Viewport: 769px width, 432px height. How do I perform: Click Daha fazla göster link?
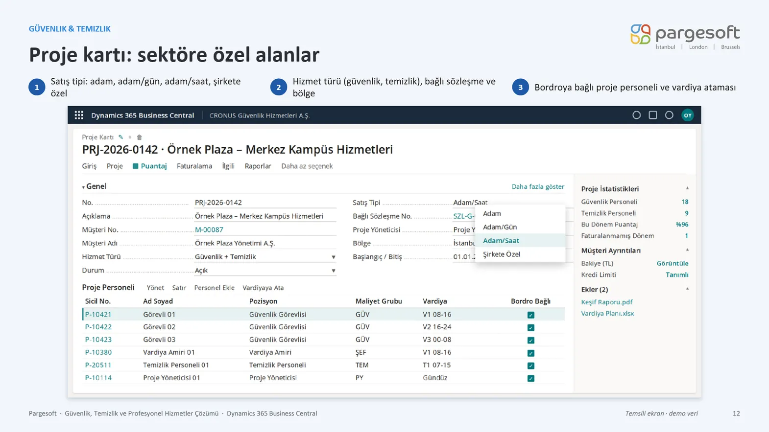coord(538,186)
